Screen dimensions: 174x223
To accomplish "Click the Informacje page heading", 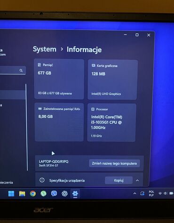I will point(84,49).
